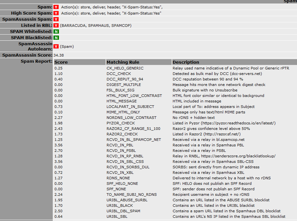Click the Score column header

(x=80, y=62)
